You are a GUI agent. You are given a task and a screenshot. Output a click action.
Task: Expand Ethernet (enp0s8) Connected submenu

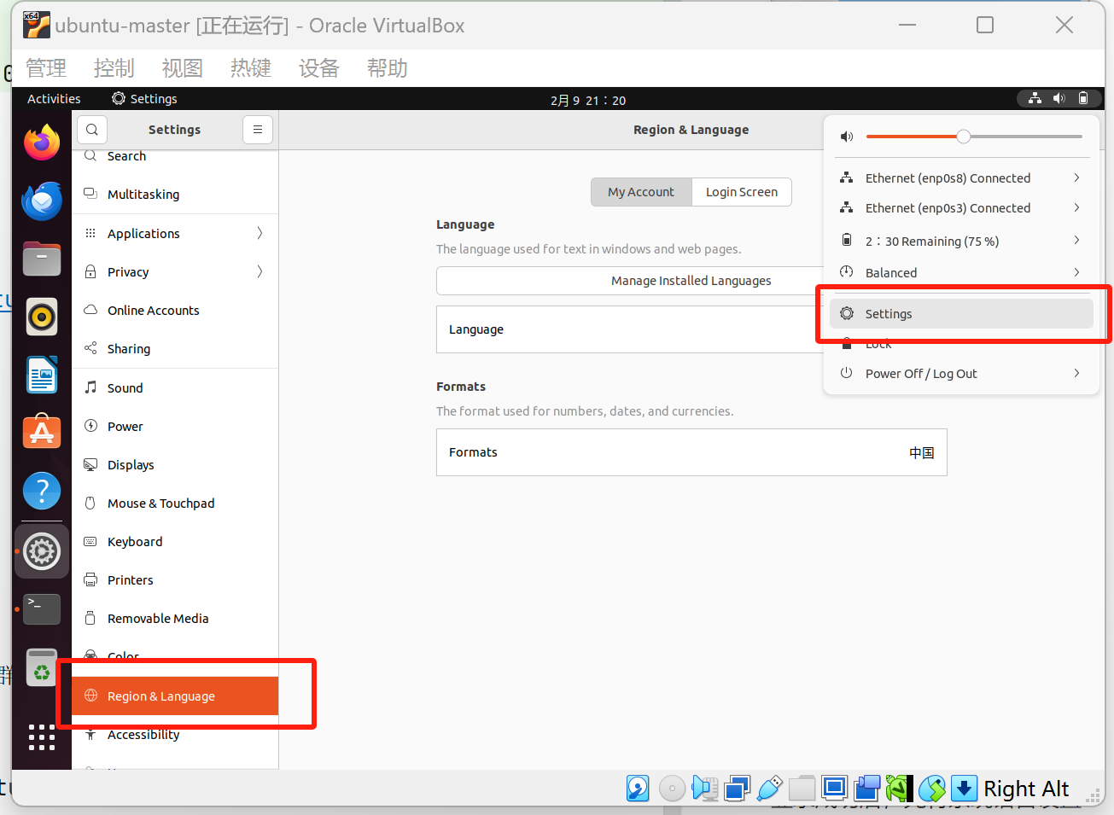[x=962, y=178]
